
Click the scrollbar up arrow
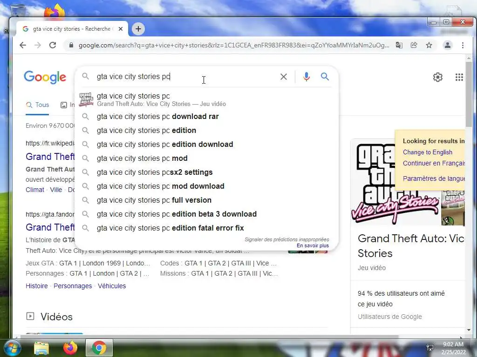(x=469, y=58)
